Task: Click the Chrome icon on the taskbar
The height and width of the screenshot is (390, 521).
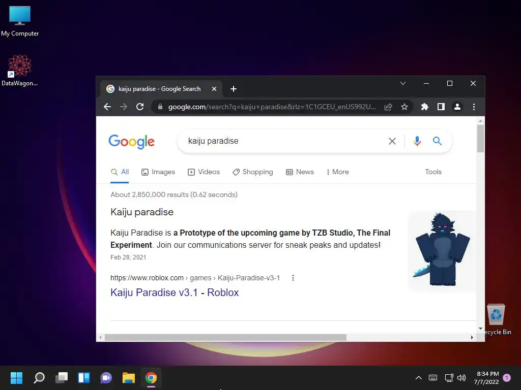Action: click(151, 378)
